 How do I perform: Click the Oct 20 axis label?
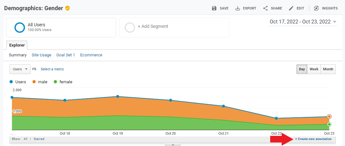(171, 133)
